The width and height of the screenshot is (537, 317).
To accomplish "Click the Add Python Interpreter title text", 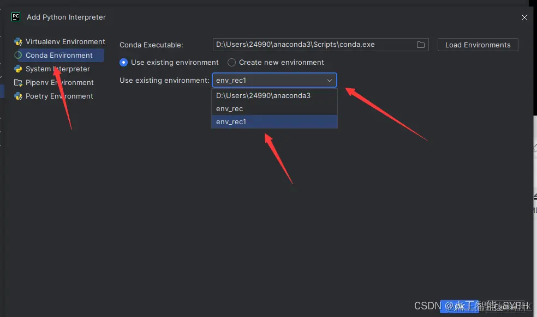I will 66,17.
